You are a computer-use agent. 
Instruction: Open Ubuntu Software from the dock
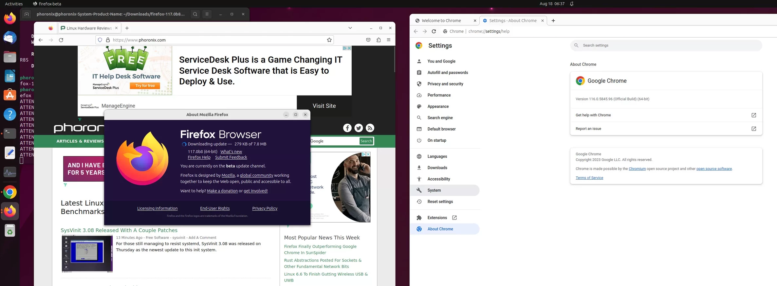[10, 95]
